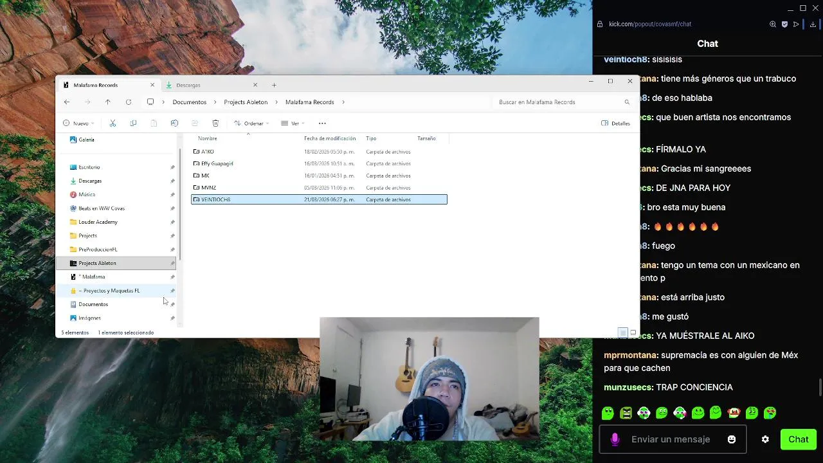The image size is (823, 463).
Task: Switch to the Descargas tab
Action: [x=210, y=85]
